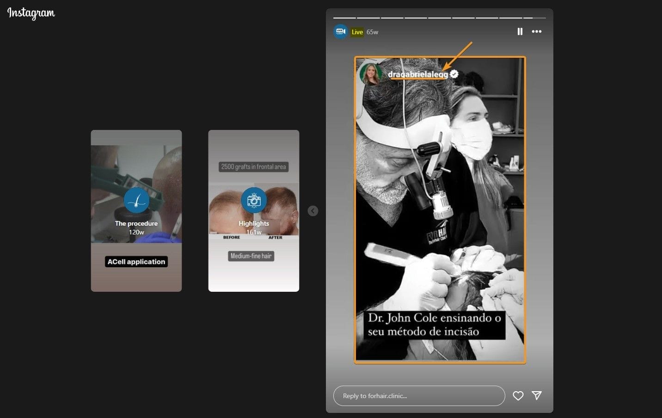Click the Instagram logo

(x=31, y=14)
